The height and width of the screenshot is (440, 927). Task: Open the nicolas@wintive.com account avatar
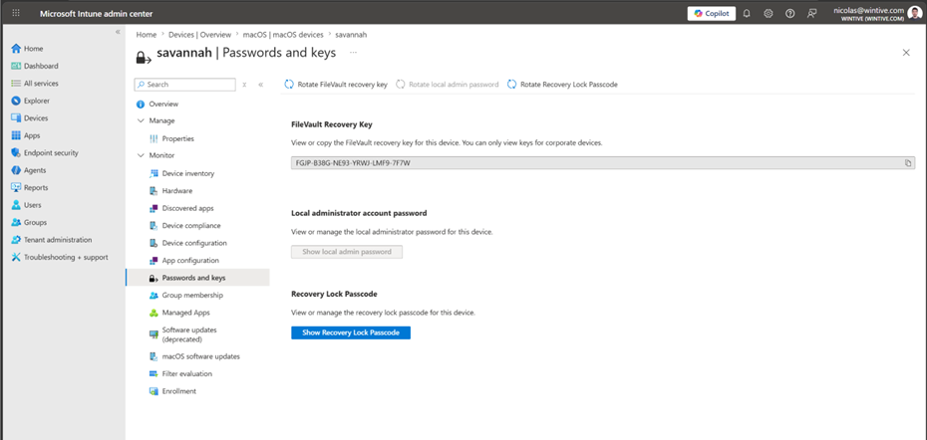[x=914, y=13]
